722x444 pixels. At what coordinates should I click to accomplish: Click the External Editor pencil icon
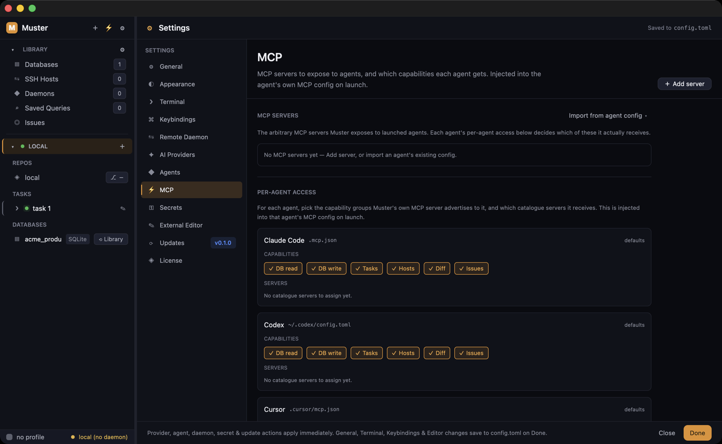click(x=151, y=225)
